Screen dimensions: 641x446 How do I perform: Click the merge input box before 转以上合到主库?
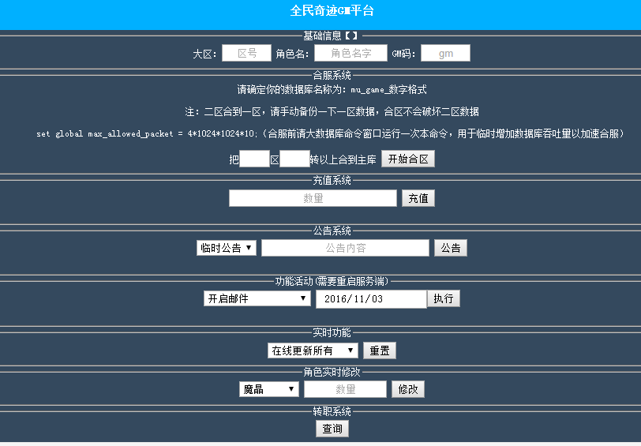(294, 159)
